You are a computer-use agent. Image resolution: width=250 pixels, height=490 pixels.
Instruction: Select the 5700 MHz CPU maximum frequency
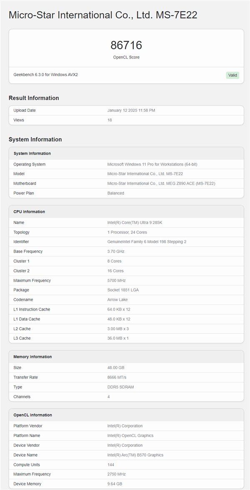point(116,281)
